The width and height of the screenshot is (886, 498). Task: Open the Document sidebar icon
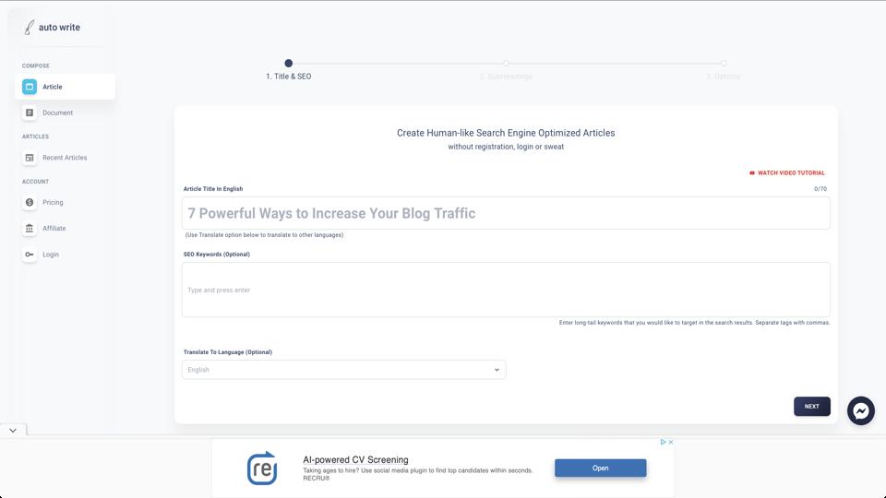[30, 113]
